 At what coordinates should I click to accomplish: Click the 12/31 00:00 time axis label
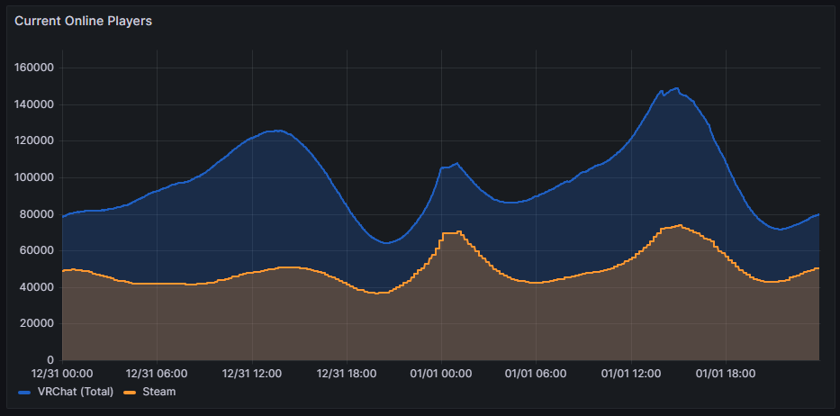[62, 373]
